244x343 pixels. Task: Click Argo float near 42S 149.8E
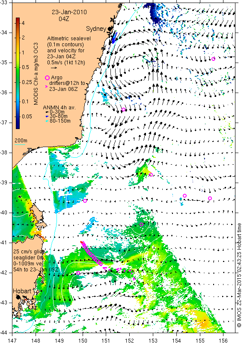[x=78, y=273]
